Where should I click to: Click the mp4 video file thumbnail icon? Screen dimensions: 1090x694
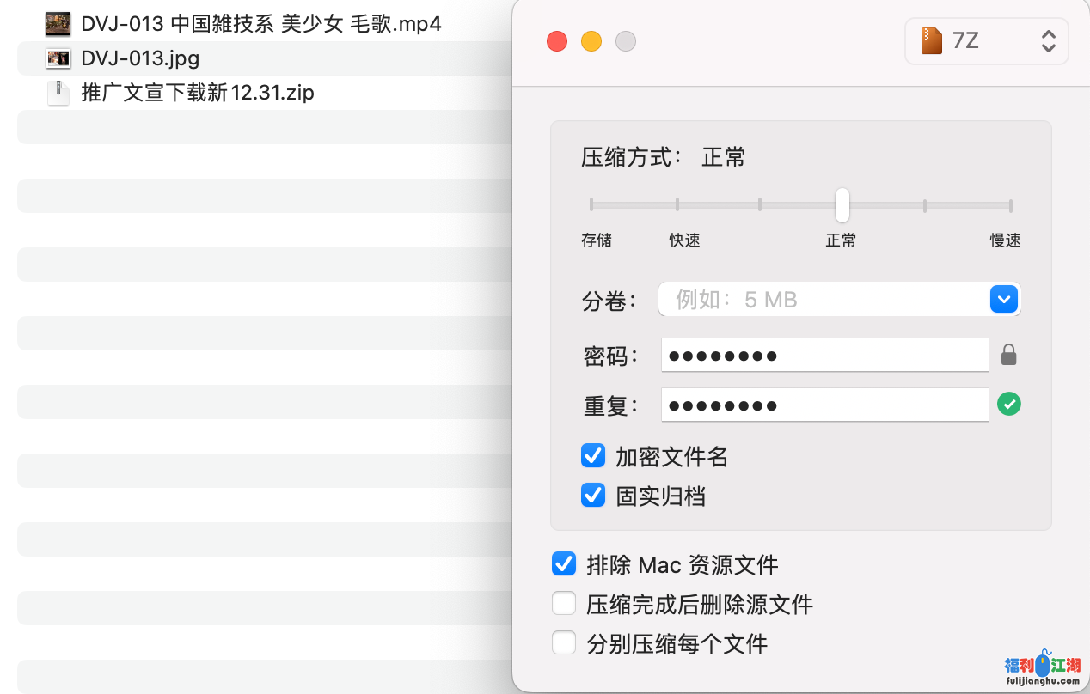click(x=58, y=24)
